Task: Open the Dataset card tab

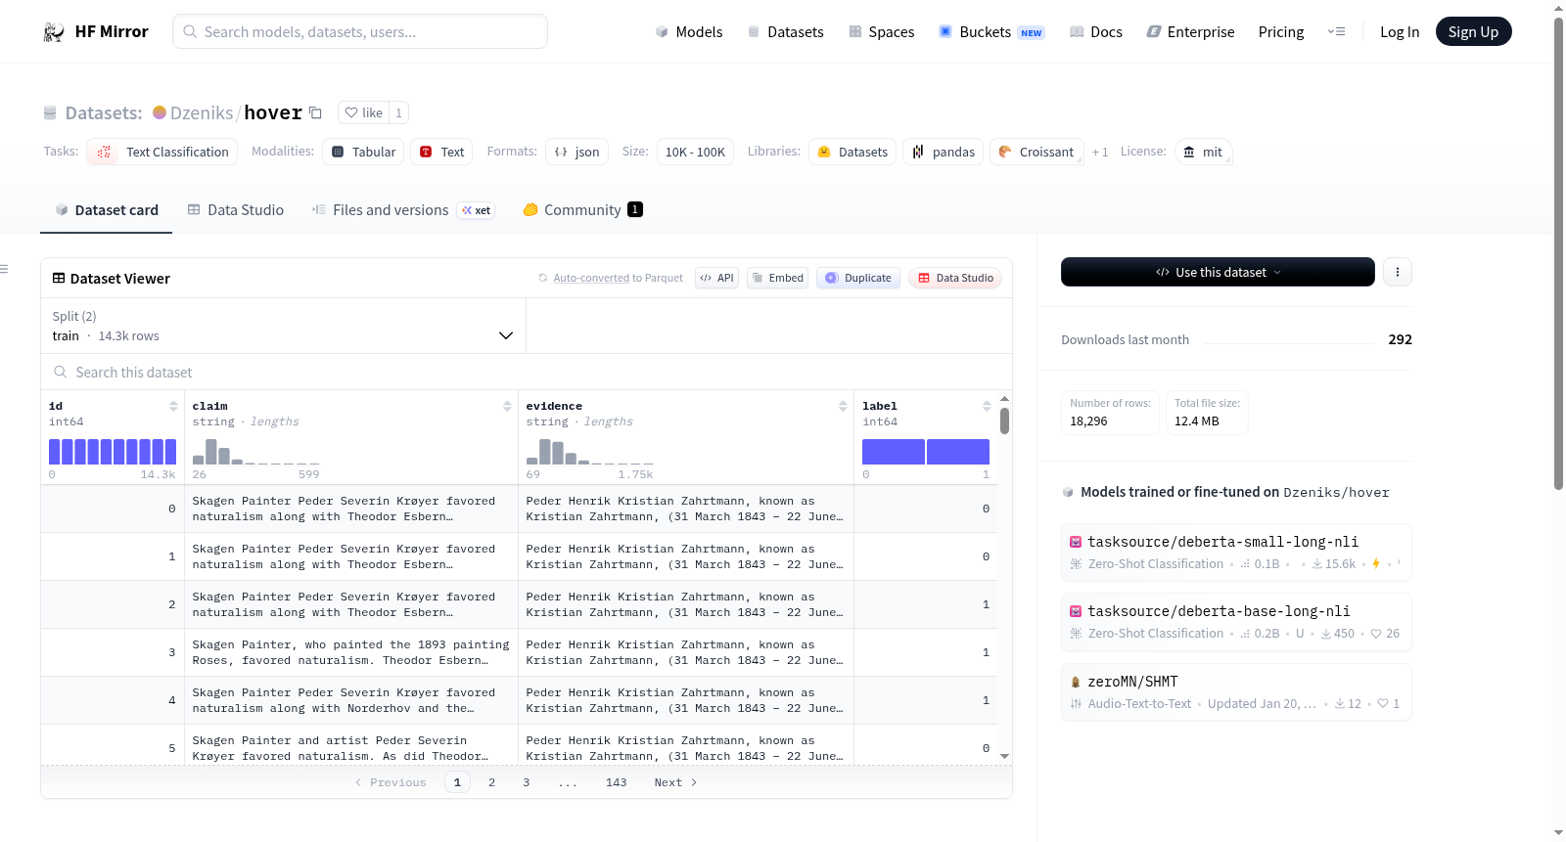Action: pos(107,209)
